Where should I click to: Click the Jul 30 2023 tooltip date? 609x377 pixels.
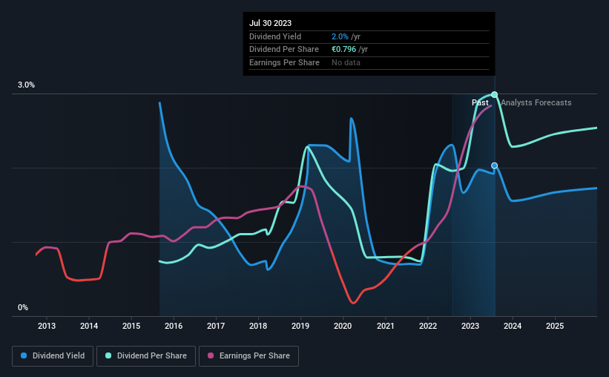coord(270,23)
